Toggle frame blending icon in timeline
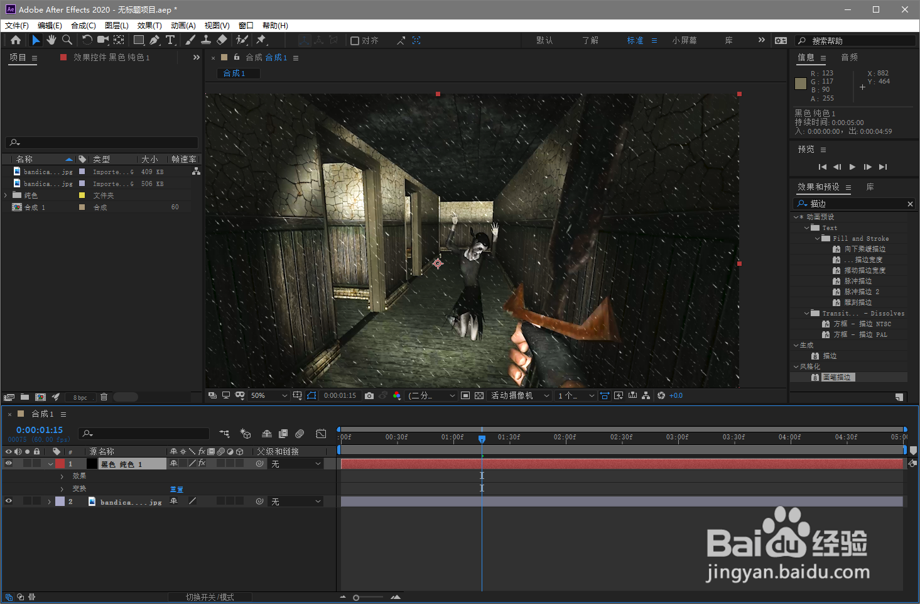The height and width of the screenshot is (604, 920). click(283, 434)
